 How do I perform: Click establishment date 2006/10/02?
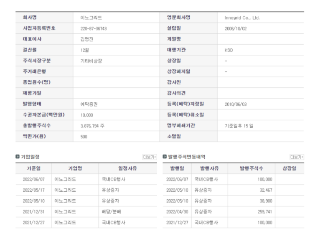[235, 29]
